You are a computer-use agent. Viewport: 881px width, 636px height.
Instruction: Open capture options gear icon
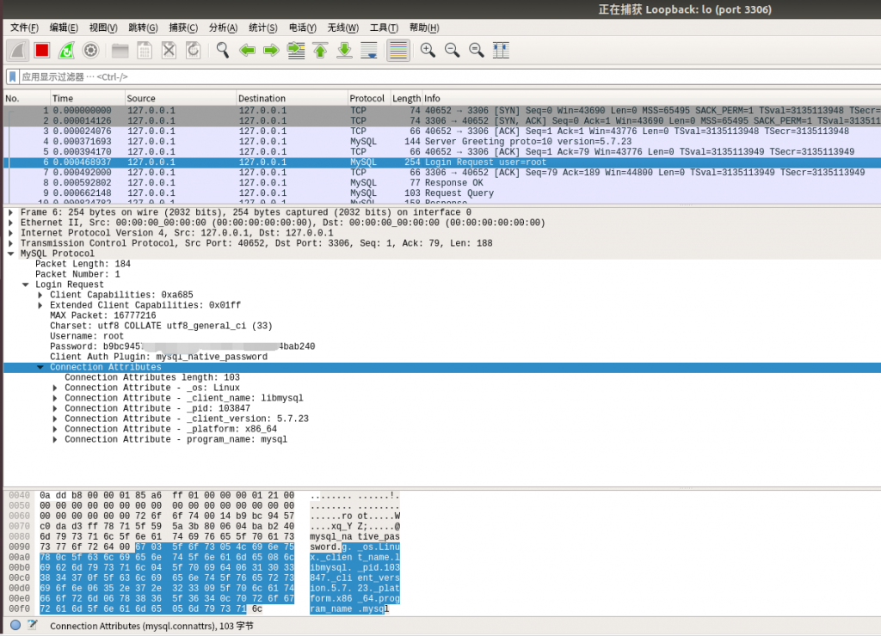[x=90, y=51]
